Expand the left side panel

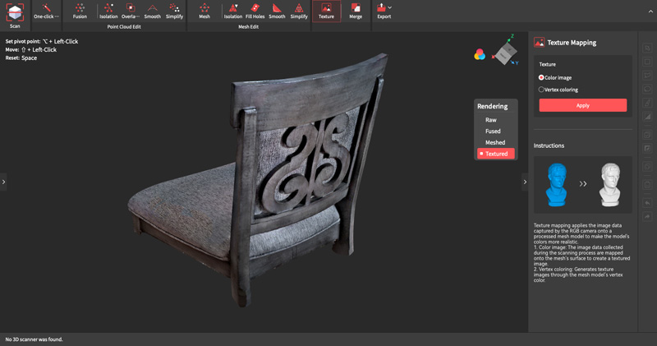point(3,182)
